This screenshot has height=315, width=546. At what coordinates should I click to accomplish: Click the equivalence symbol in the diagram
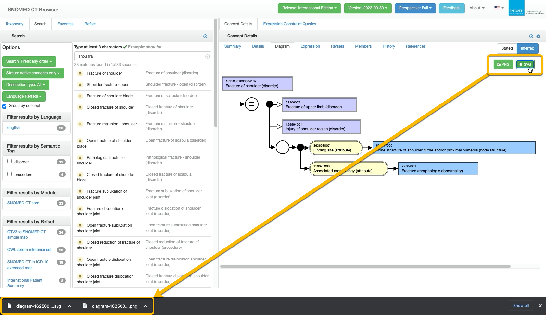pos(251,104)
